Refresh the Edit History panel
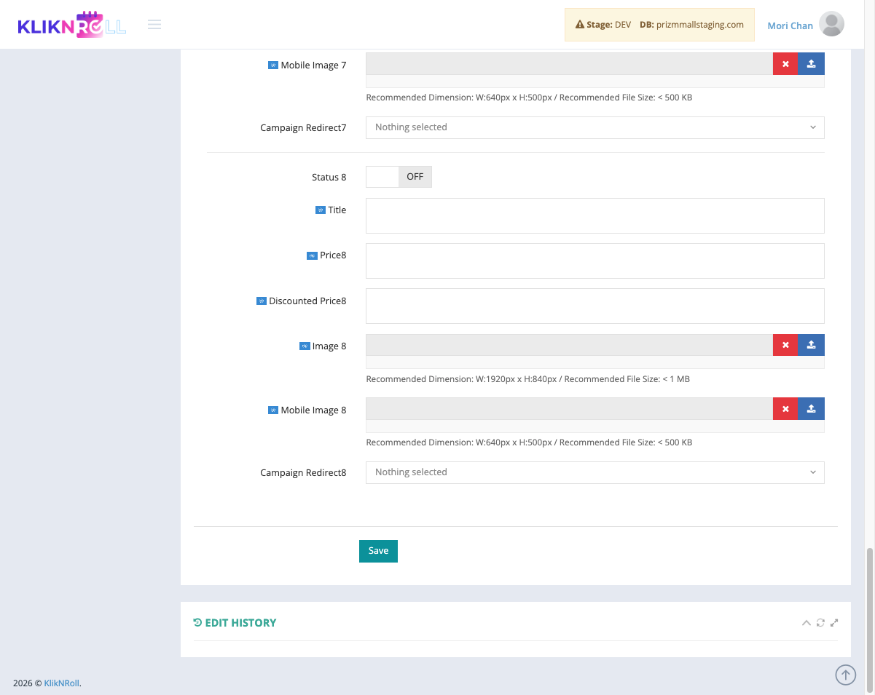875x695 pixels. tap(820, 623)
